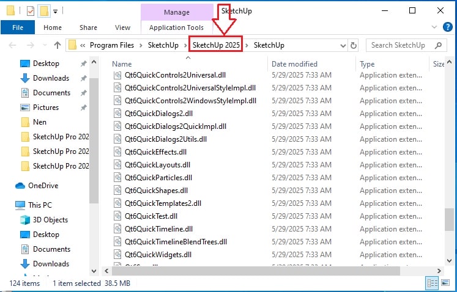Select Qt6QuickControls2Universal.dll file
The height and width of the screenshot is (292, 457).
point(175,75)
